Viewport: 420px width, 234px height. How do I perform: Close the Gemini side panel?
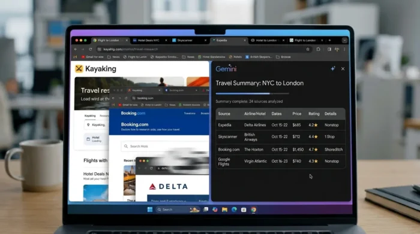pos(343,69)
